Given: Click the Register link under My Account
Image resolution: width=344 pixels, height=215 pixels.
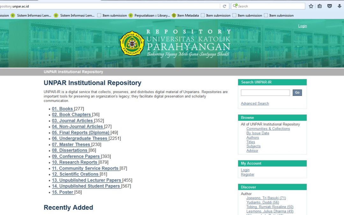Looking at the screenshot, I should (x=247, y=175).
